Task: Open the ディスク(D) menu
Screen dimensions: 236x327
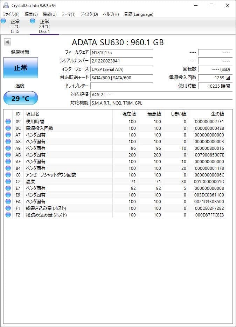Action: tap(89, 14)
